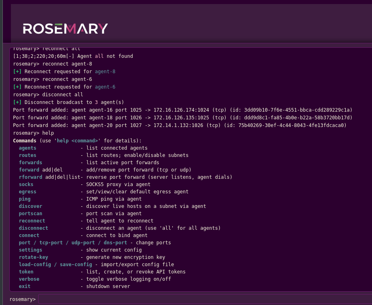Screen dimensions: 372x305
Task: Click 'reconnect' command in help list
Action: (32, 221)
